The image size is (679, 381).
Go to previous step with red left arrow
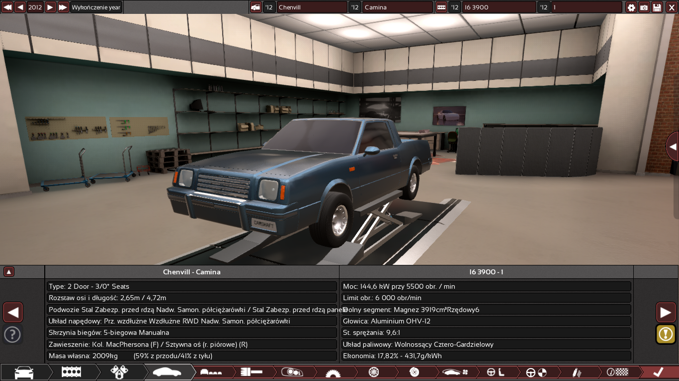click(13, 313)
